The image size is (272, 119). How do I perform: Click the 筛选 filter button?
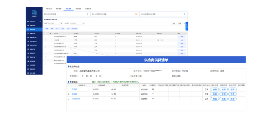coord(174,23)
